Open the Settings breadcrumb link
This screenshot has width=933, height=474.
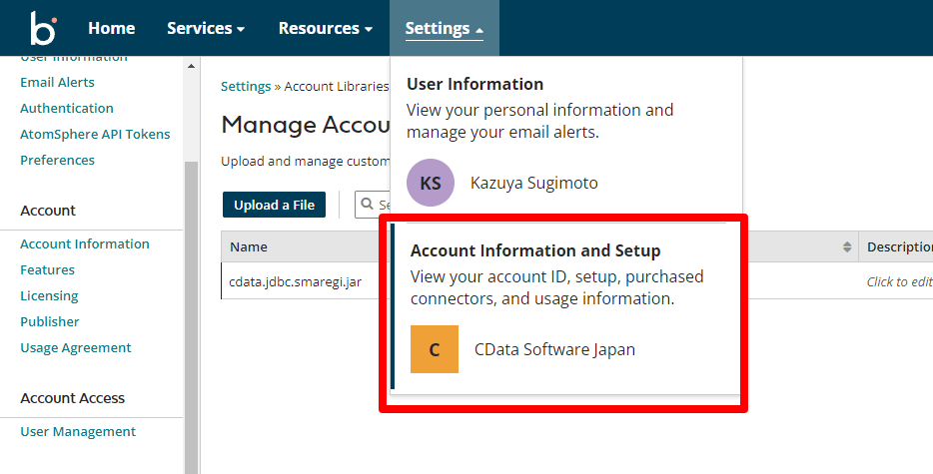(x=246, y=87)
